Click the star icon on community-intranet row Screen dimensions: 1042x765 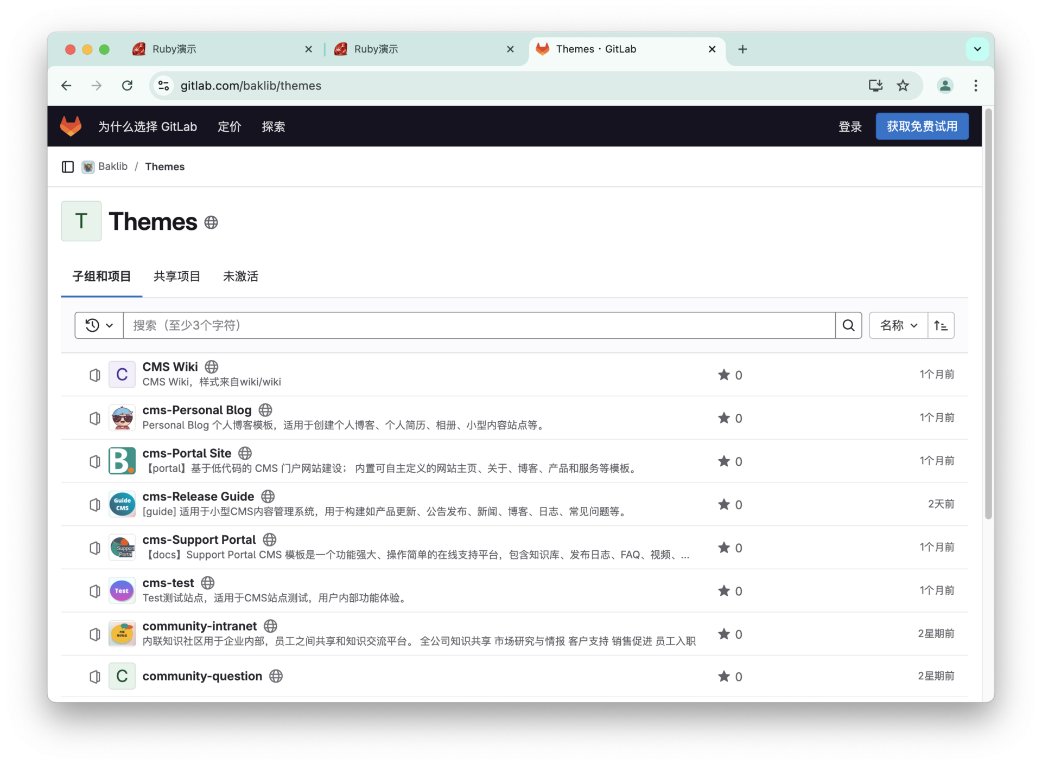click(723, 634)
